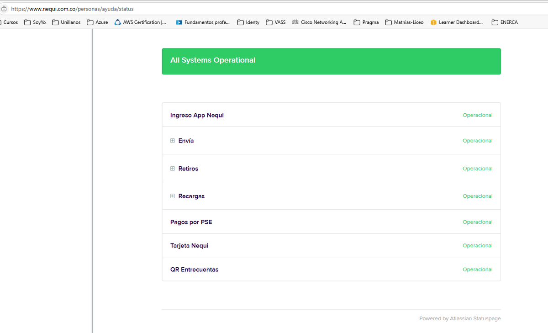
Task: Open the Powered by Atlassian Statuspage link
Action: click(x=460, y=318)
